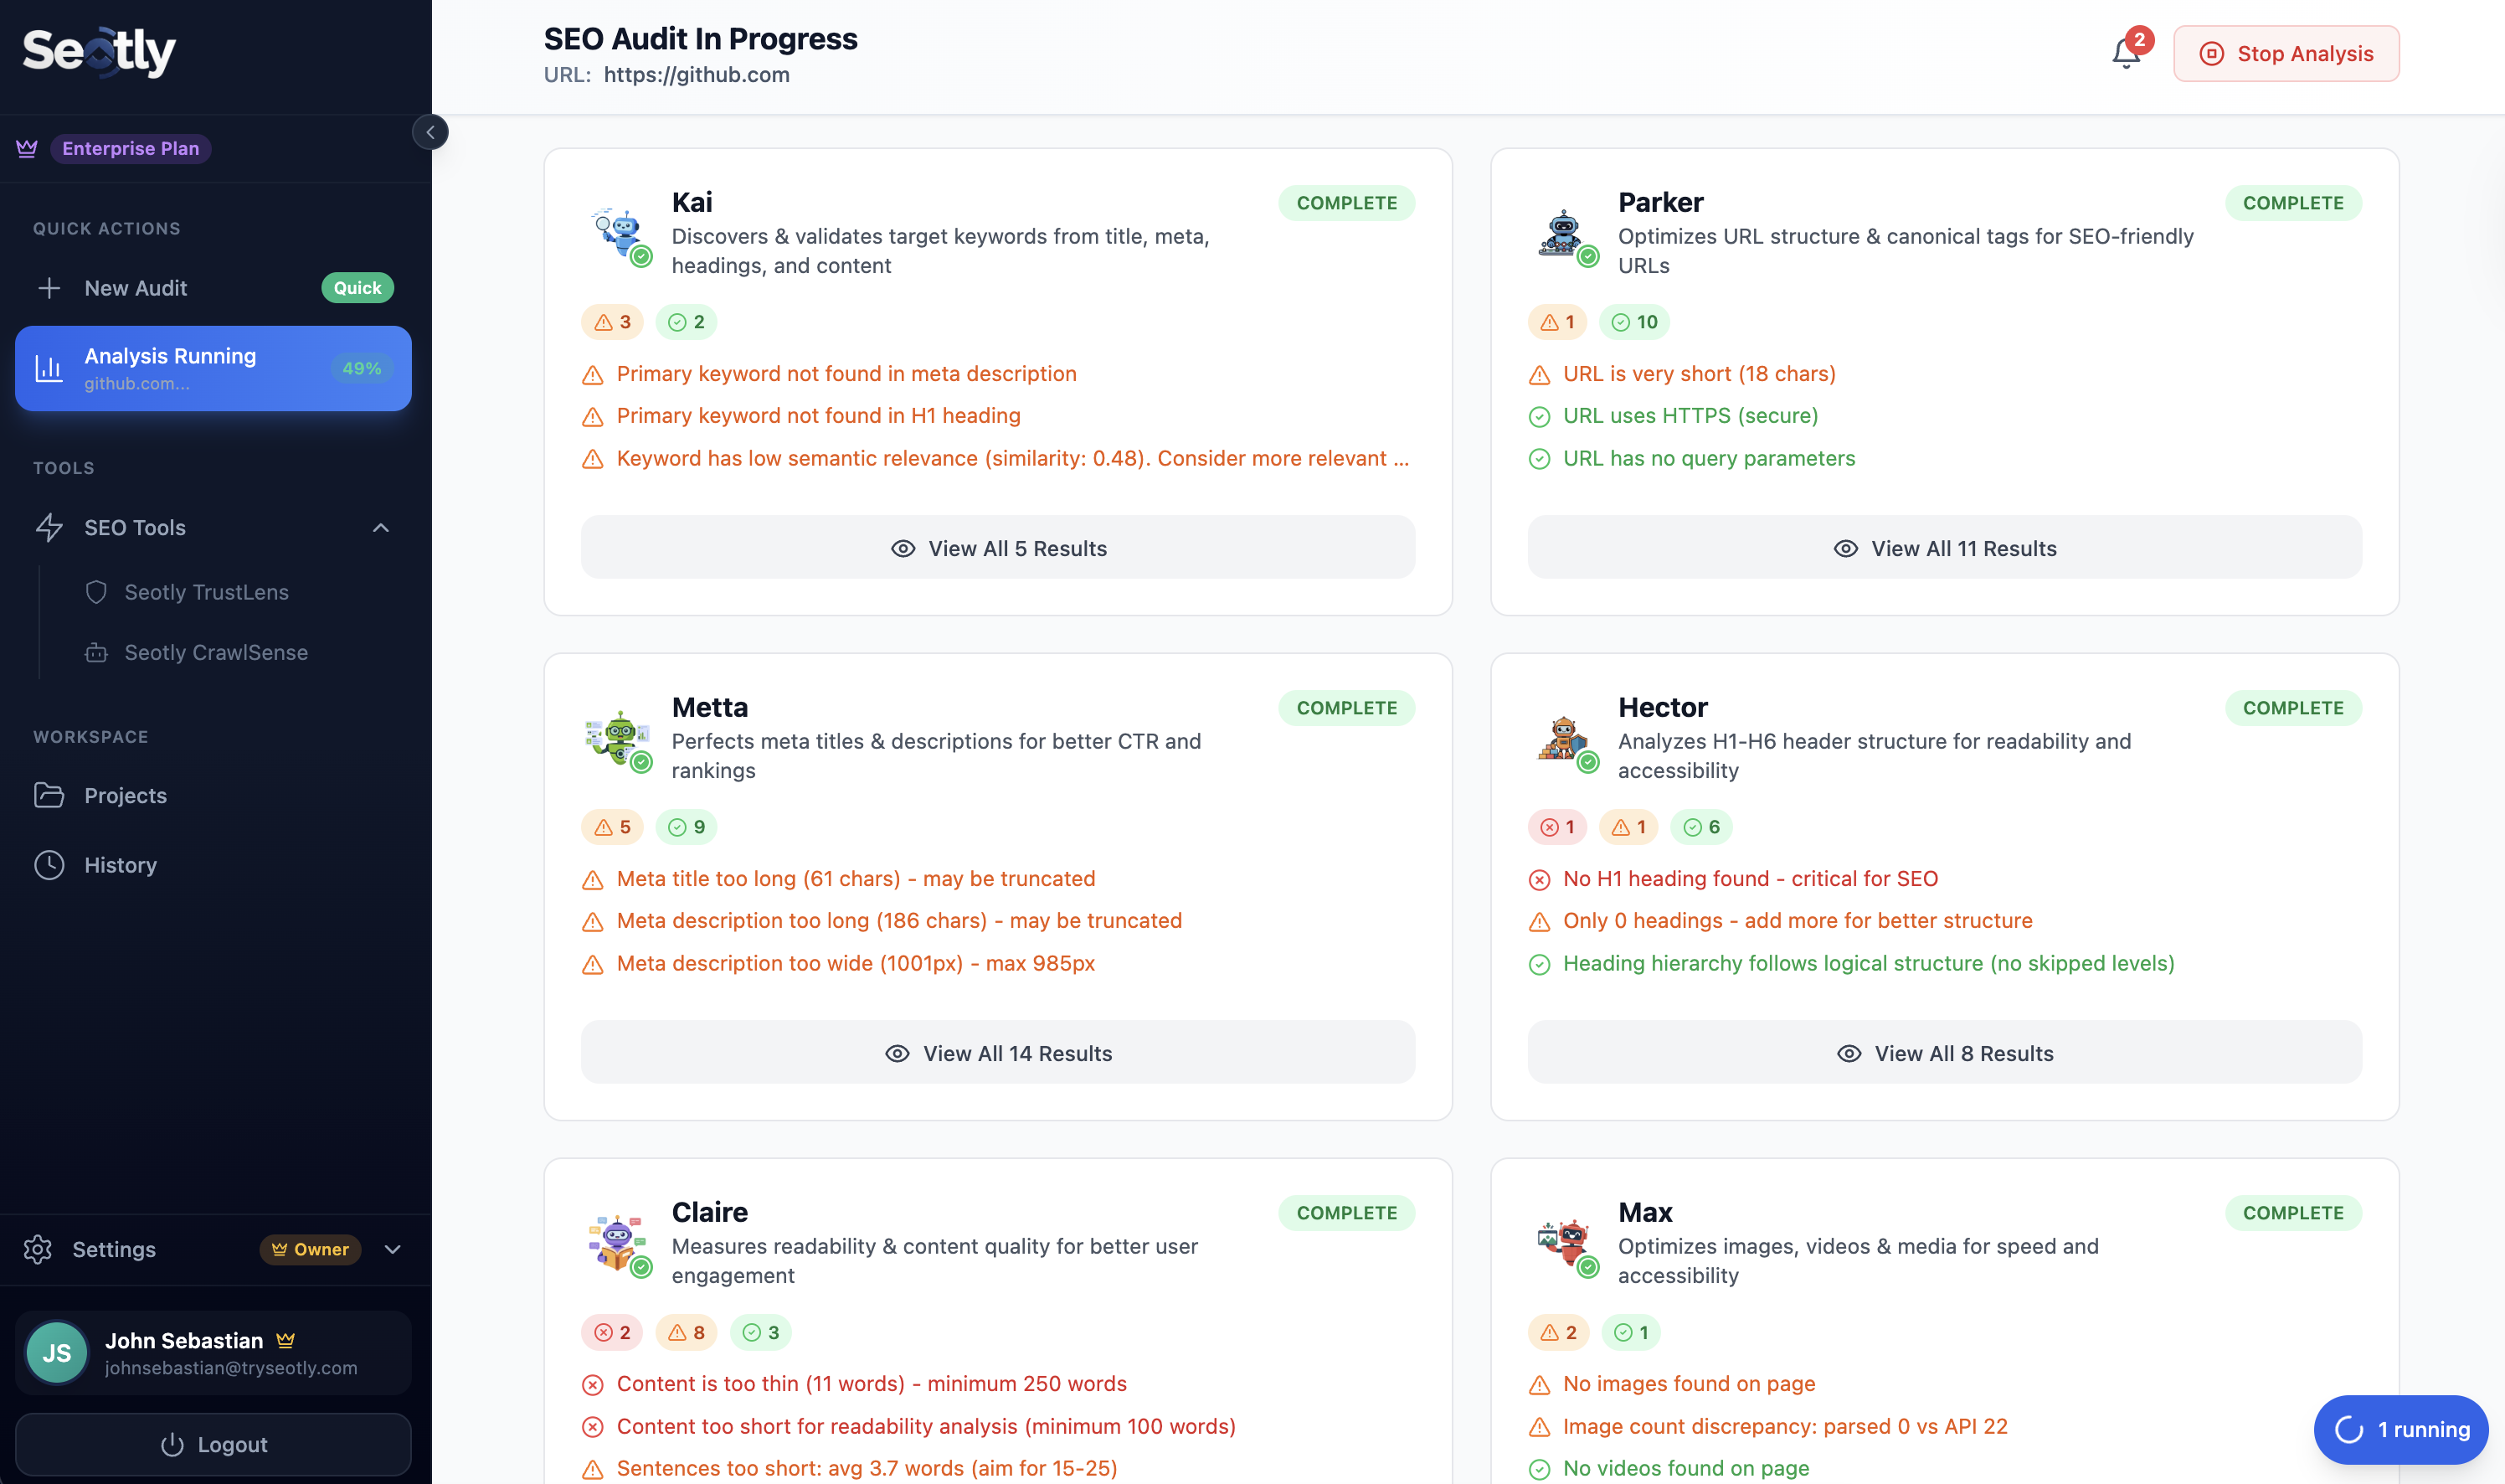Click the 1 running status pill
2505x1484 pixels.
[x=2401, y=1429]
